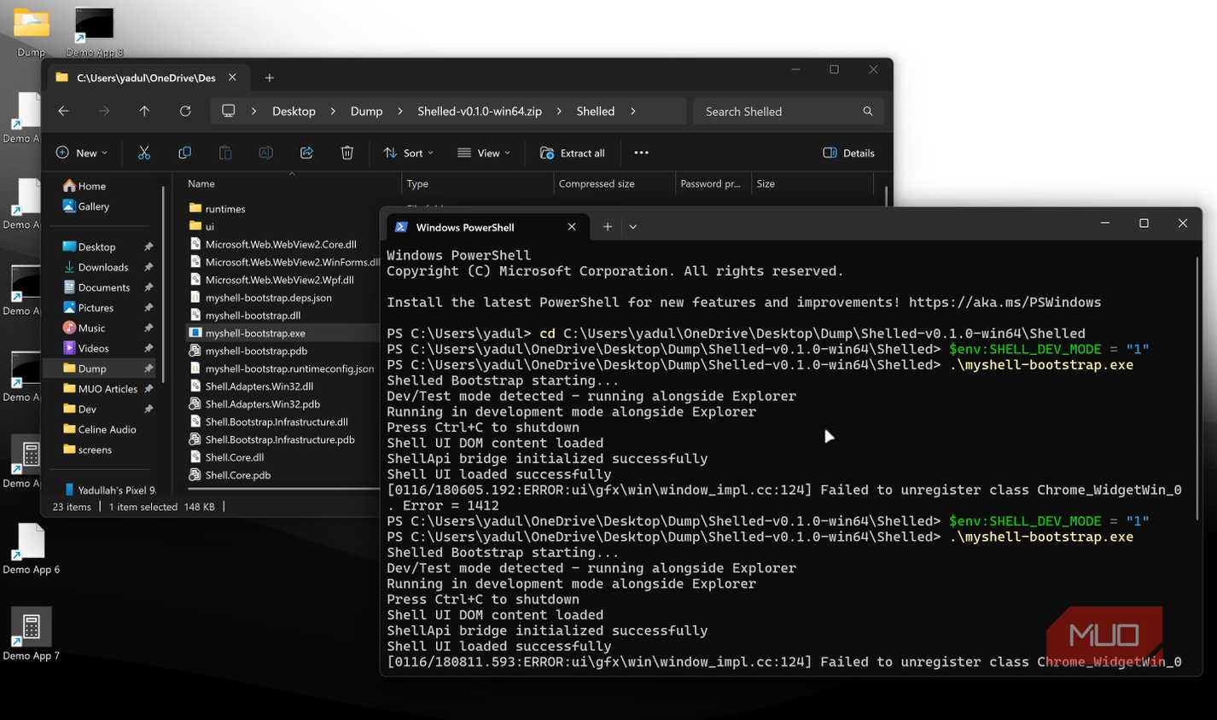1217x720 pixels.
Task: Open the View dropdown menu
Action: coord(484,153)
